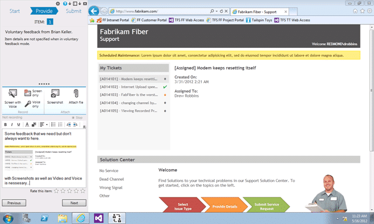Viewport: 374px width, 224px height.
Task: Click the Previous button
Action: 14,203
